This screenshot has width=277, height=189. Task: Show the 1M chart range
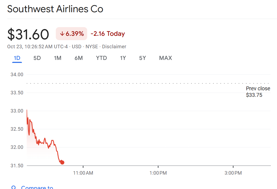point(57,58)
